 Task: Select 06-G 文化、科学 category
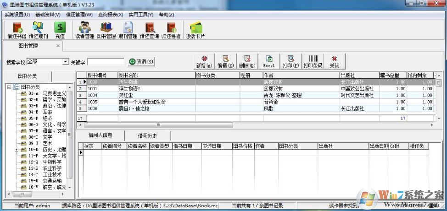[47, 124]
